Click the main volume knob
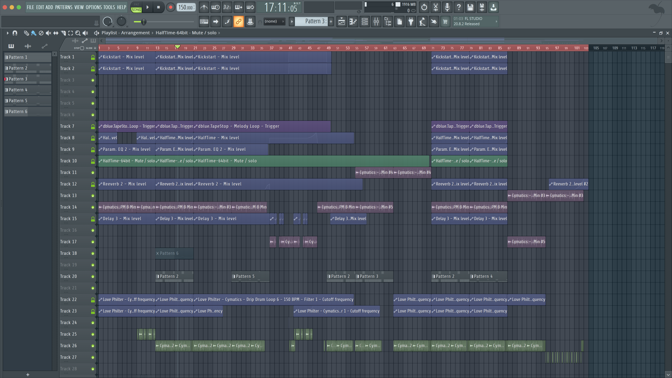The image size is (672, 378). pos(107,22)
